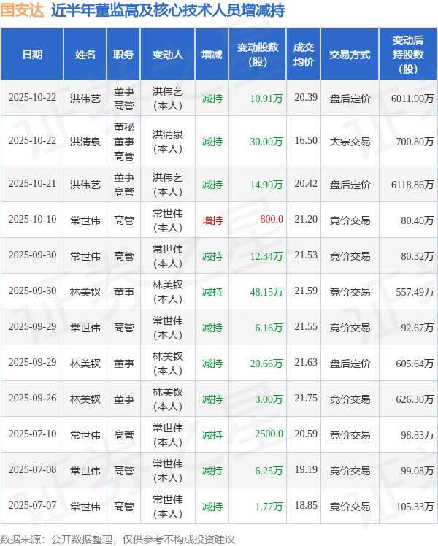Click the 国安达 stock name in title
438x546 pixels.
[23, 10]
